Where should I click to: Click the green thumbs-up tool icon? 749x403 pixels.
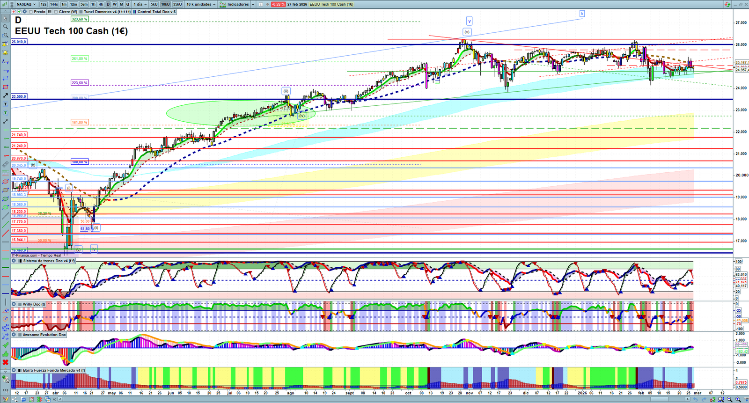5,353
